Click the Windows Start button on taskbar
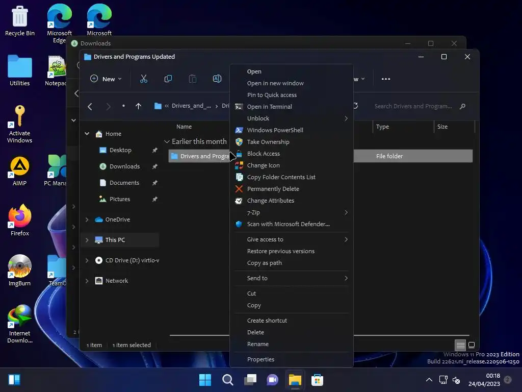The image size is (522, 392). (205, 380)
